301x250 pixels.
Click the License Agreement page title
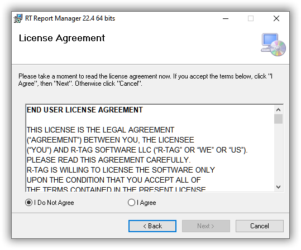click(62, 38)
